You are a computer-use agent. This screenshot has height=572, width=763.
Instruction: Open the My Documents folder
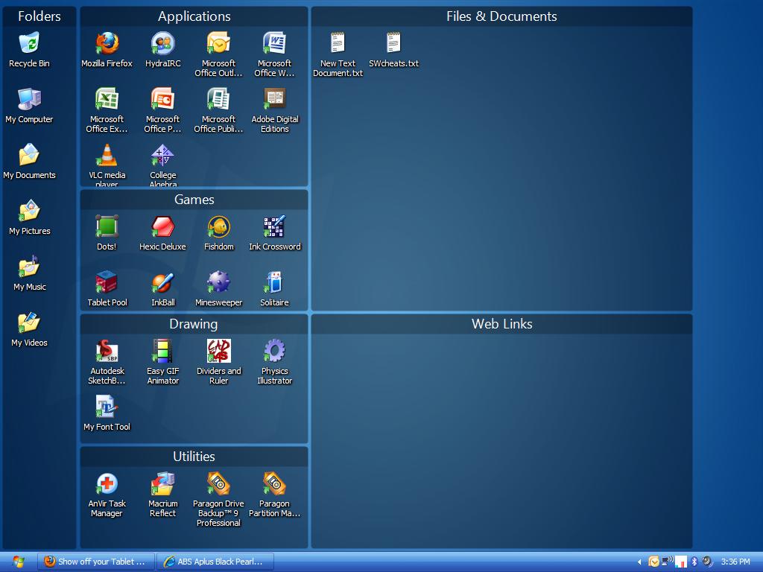coord(29,155)
